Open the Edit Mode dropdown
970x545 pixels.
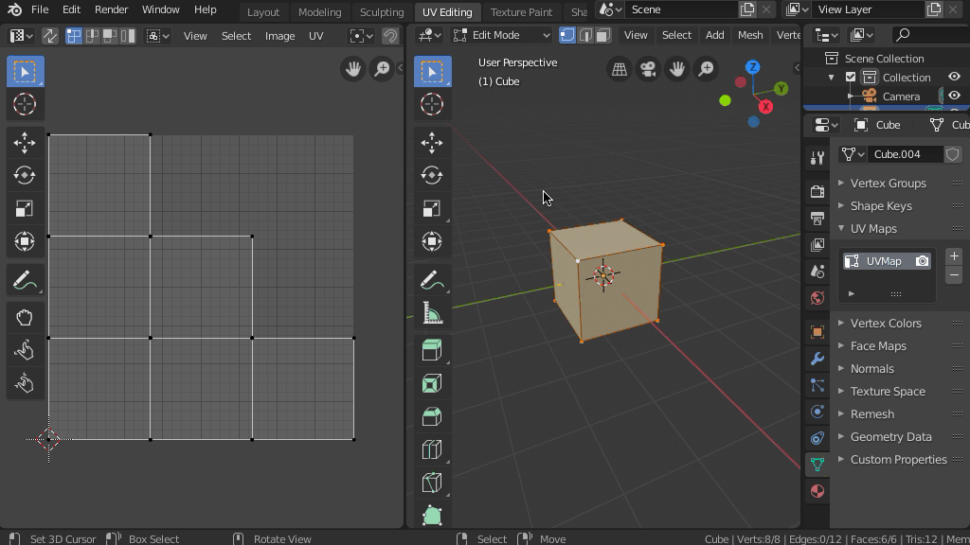pyautogui.click(x=502, y=35)
